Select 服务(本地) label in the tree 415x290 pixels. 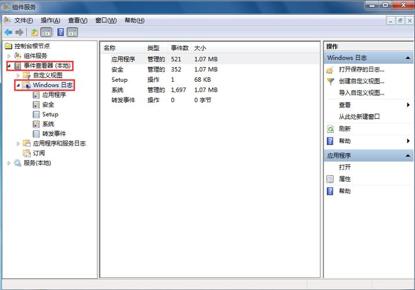[37, 163]
